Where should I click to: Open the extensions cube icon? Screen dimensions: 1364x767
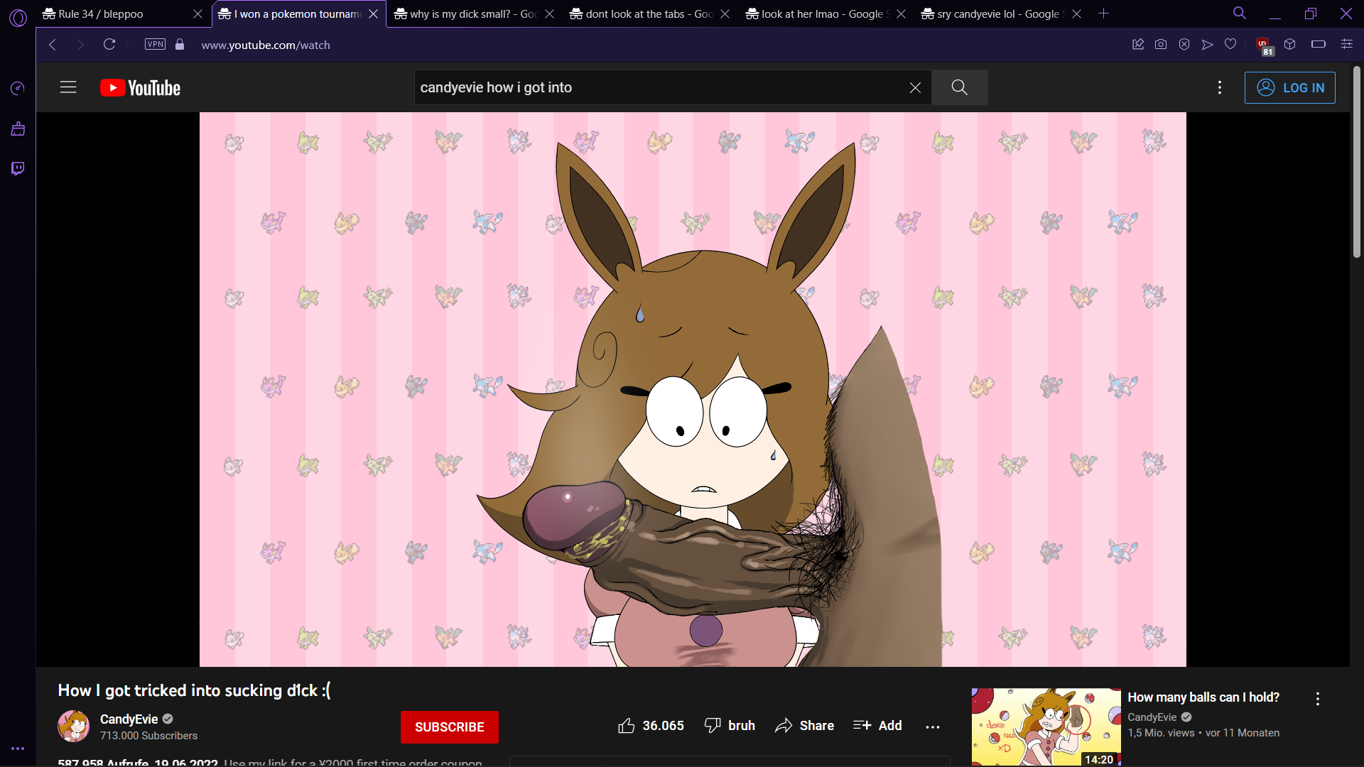tap(1290, 45)
